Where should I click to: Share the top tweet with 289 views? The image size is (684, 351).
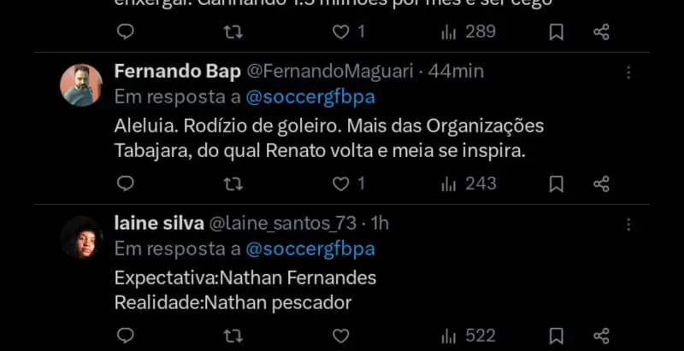click(x=601, y=32)
